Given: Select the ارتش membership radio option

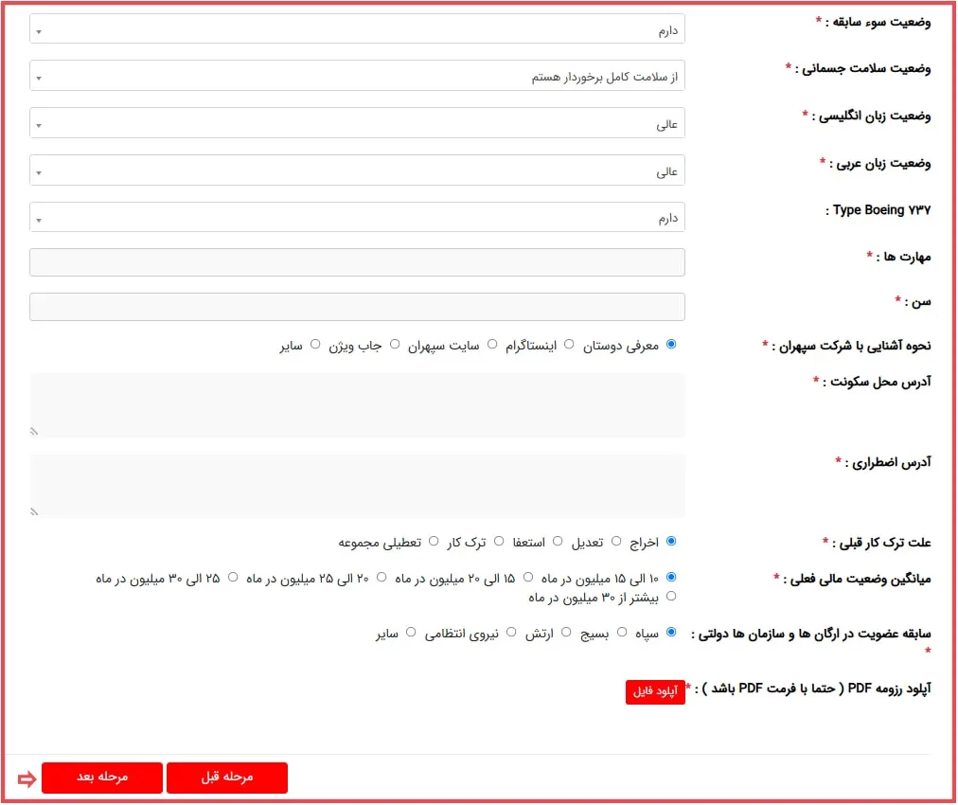Looking at the screenshot, I should coord(566,632).
